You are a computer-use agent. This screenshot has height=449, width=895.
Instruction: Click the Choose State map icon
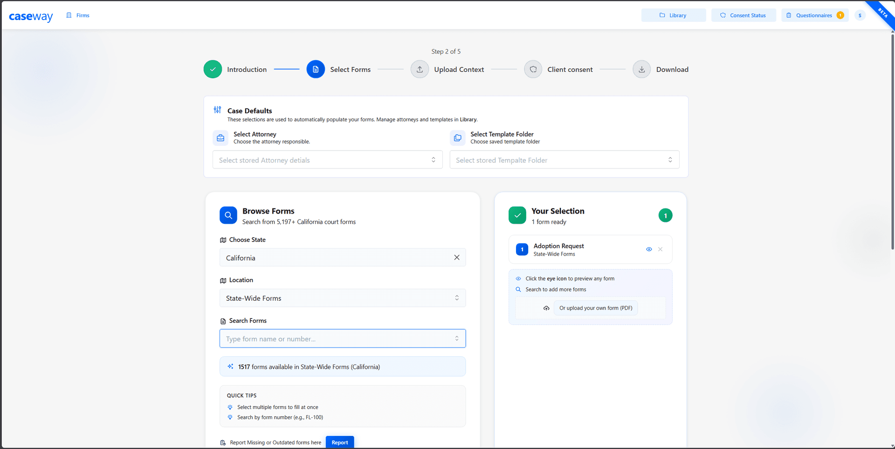click(223, 240)
